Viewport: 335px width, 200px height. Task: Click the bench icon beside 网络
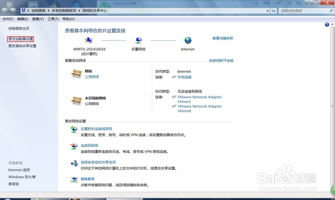[x=76, y=74]
